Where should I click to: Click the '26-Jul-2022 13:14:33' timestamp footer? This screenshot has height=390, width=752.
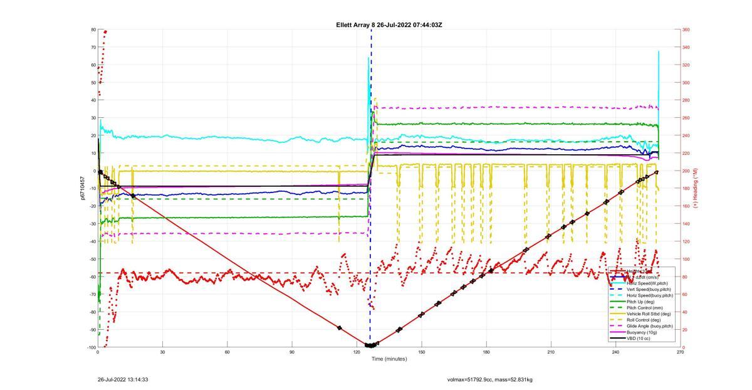pos(123,379)
